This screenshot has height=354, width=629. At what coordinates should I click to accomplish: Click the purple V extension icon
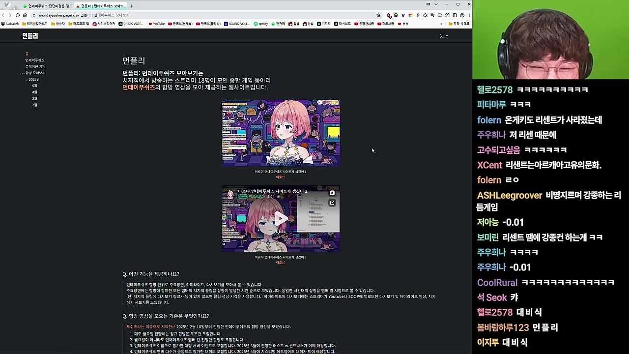pyautogui.click(x=403, y=15)
